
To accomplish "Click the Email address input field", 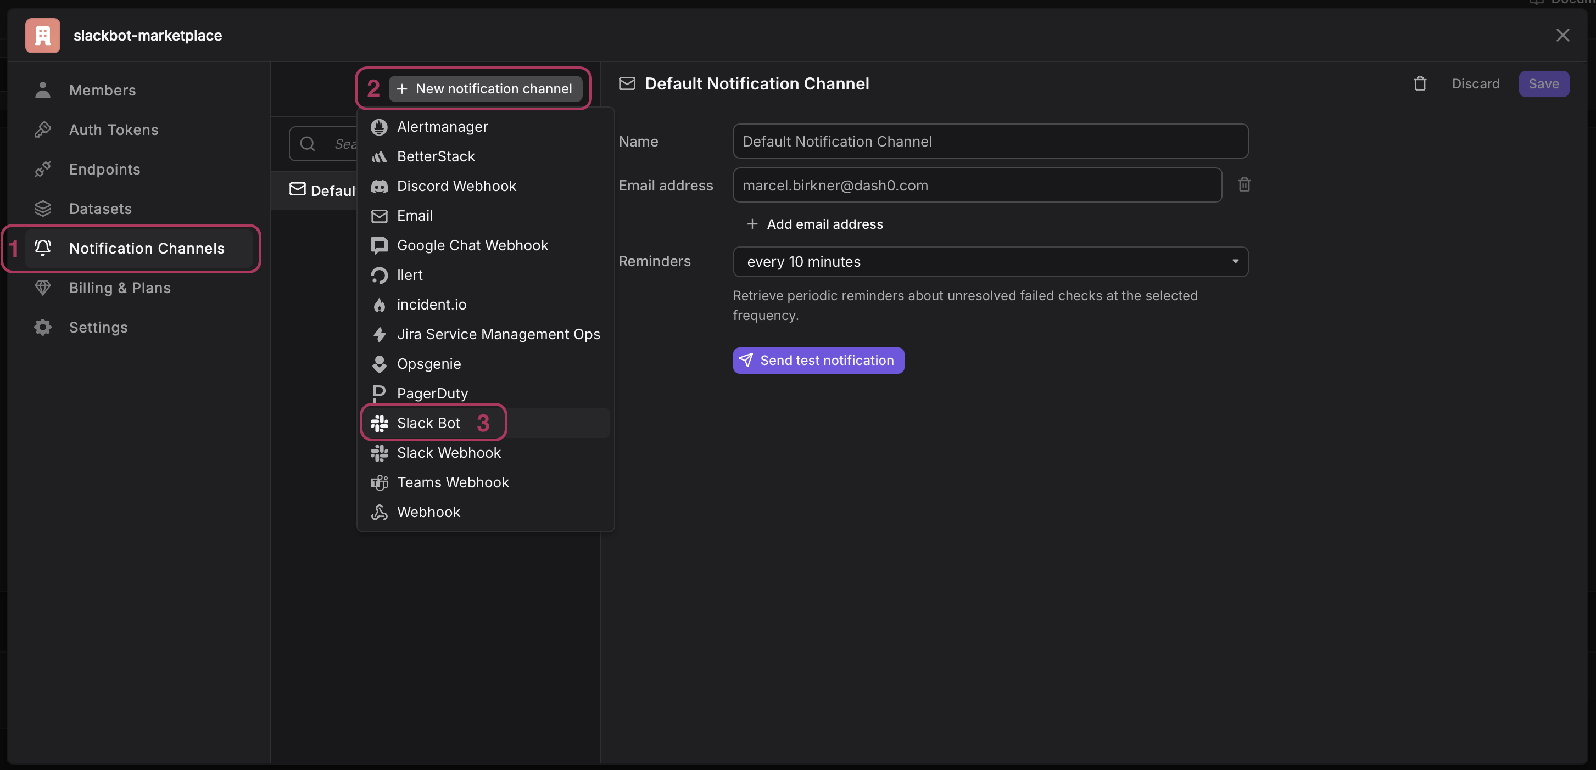I will point(977,185).
